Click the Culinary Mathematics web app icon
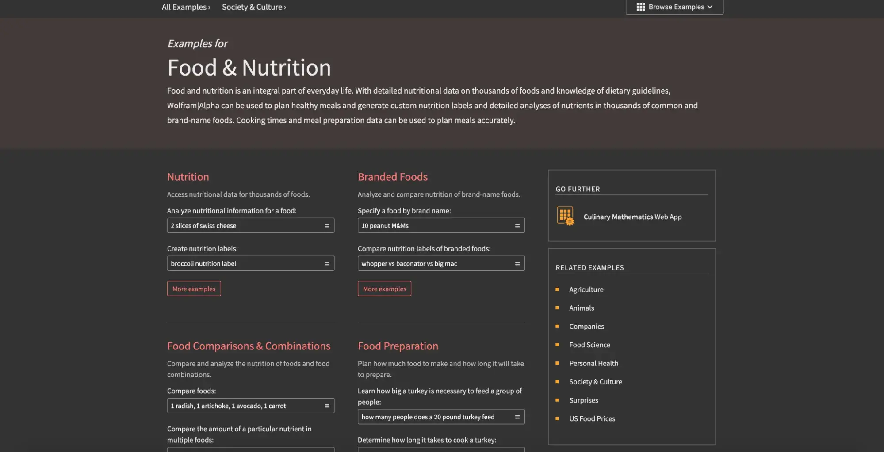The height and width of the screenshot is (452, 884). point(565,216)
